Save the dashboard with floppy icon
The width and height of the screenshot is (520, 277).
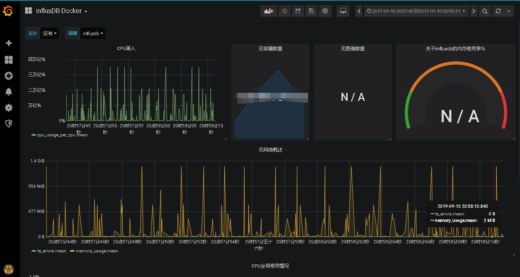(311, 11)
